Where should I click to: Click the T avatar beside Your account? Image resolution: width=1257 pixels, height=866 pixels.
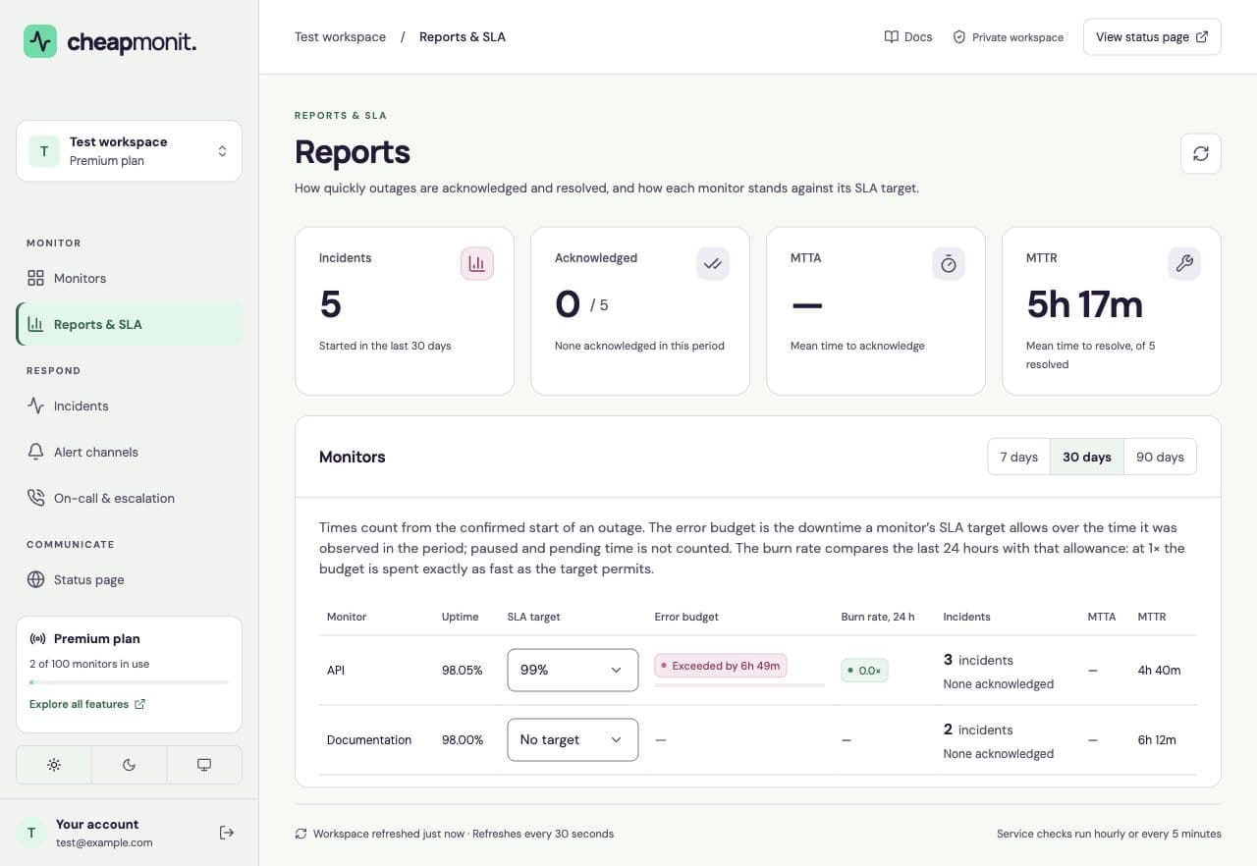tap(31, 833)
